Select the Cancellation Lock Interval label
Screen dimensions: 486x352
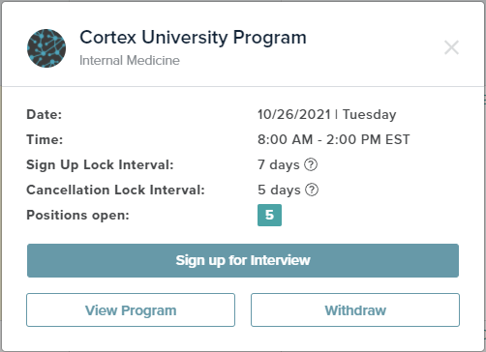[x=115, y=190]
